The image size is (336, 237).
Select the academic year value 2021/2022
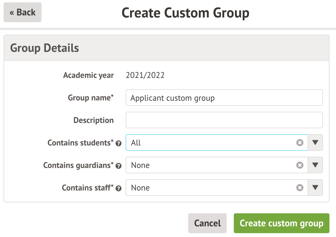click(x=145, y=75)
